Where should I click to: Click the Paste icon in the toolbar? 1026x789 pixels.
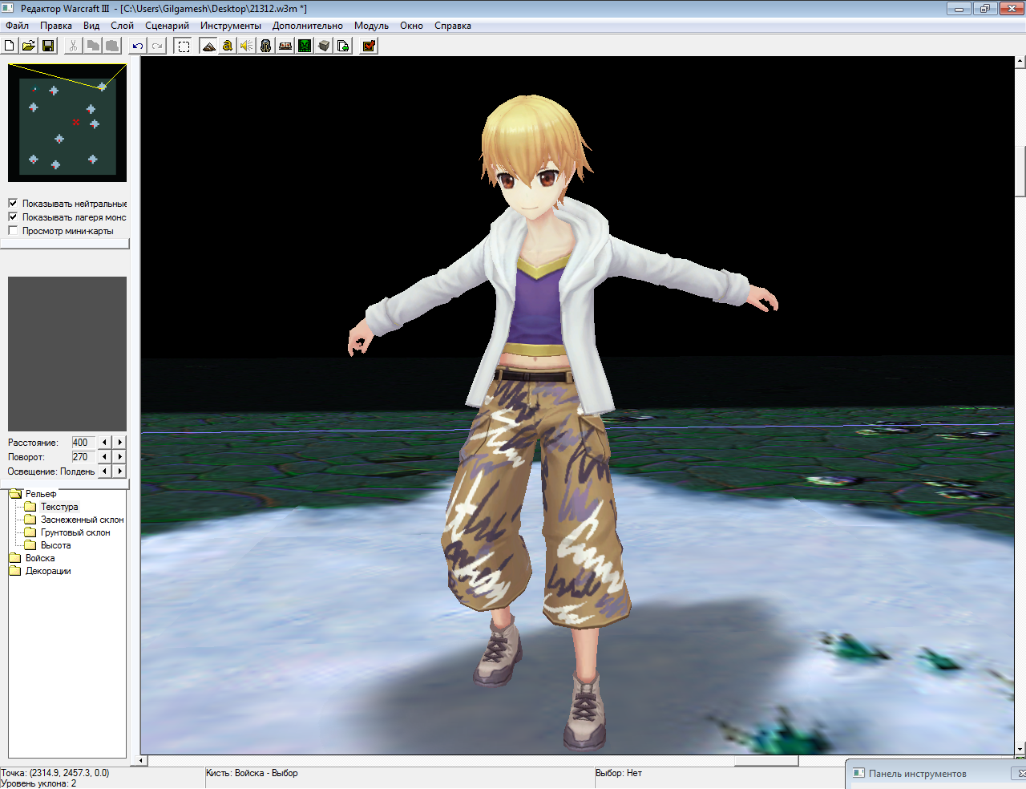pyautogui.click(x=112, y=46)
